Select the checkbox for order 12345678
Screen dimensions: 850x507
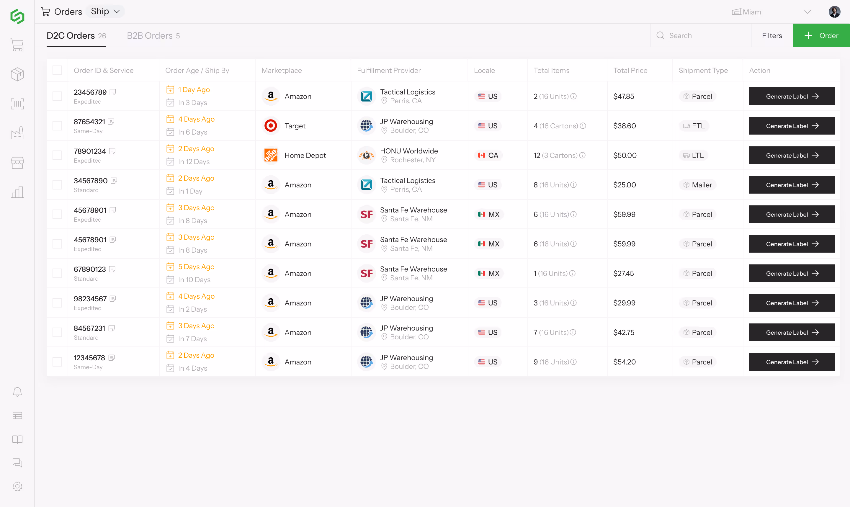(x=57, y=362)
